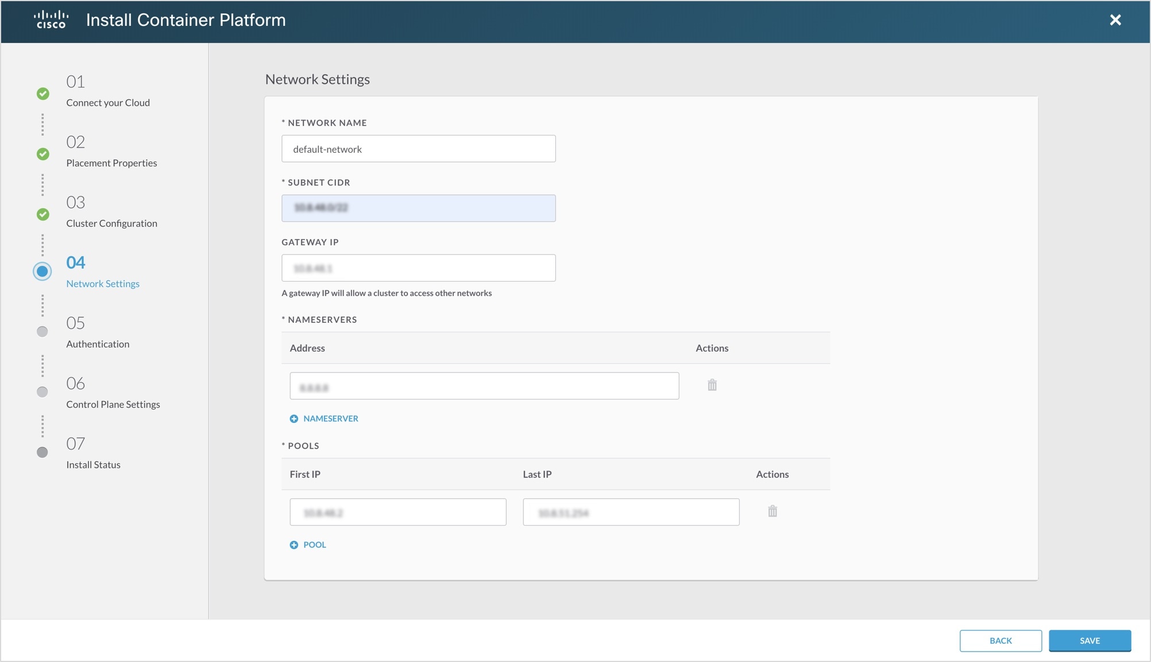Click the green checkmark beside Connect your Cloud

click(x=42, y=94)
